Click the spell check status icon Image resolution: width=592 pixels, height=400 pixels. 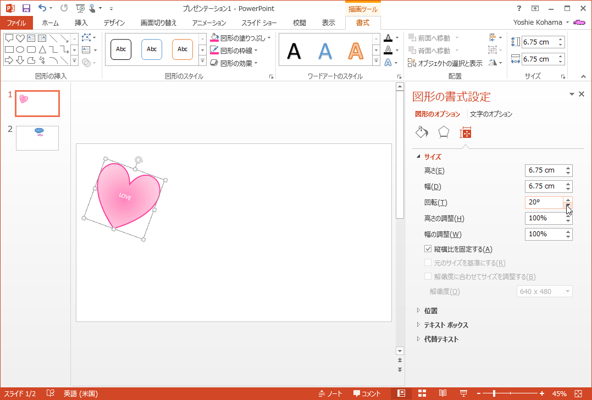coord(50,393)
